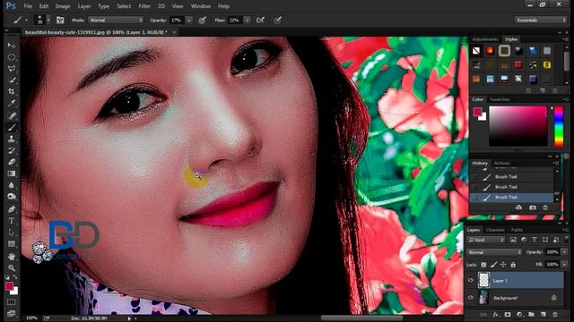Toggle lock transparent pixels
This screenshot has width=574, height=322.
(x=483, y=265)
